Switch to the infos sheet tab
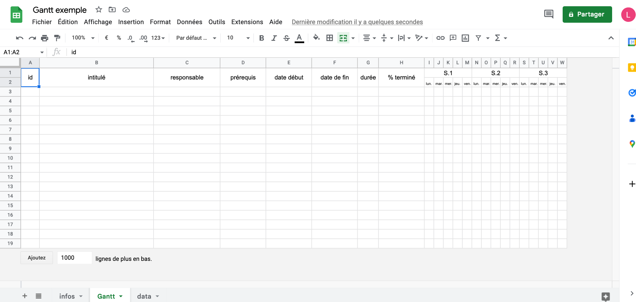 [71, 296]
